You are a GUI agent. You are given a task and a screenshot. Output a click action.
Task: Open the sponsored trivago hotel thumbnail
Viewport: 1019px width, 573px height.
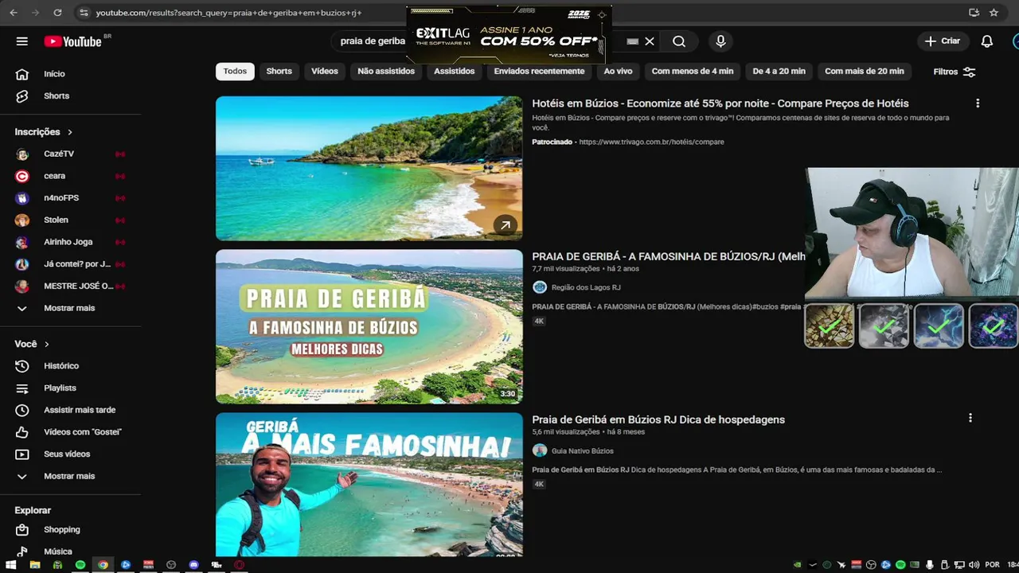click(x=369, y=168)
